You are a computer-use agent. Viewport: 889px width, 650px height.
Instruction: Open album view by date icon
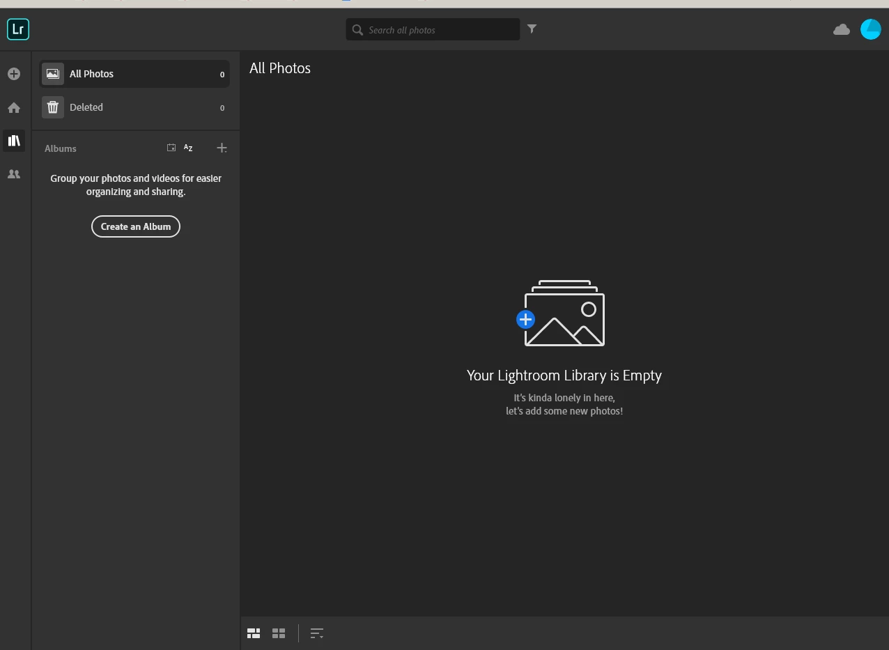pos(171,148)
